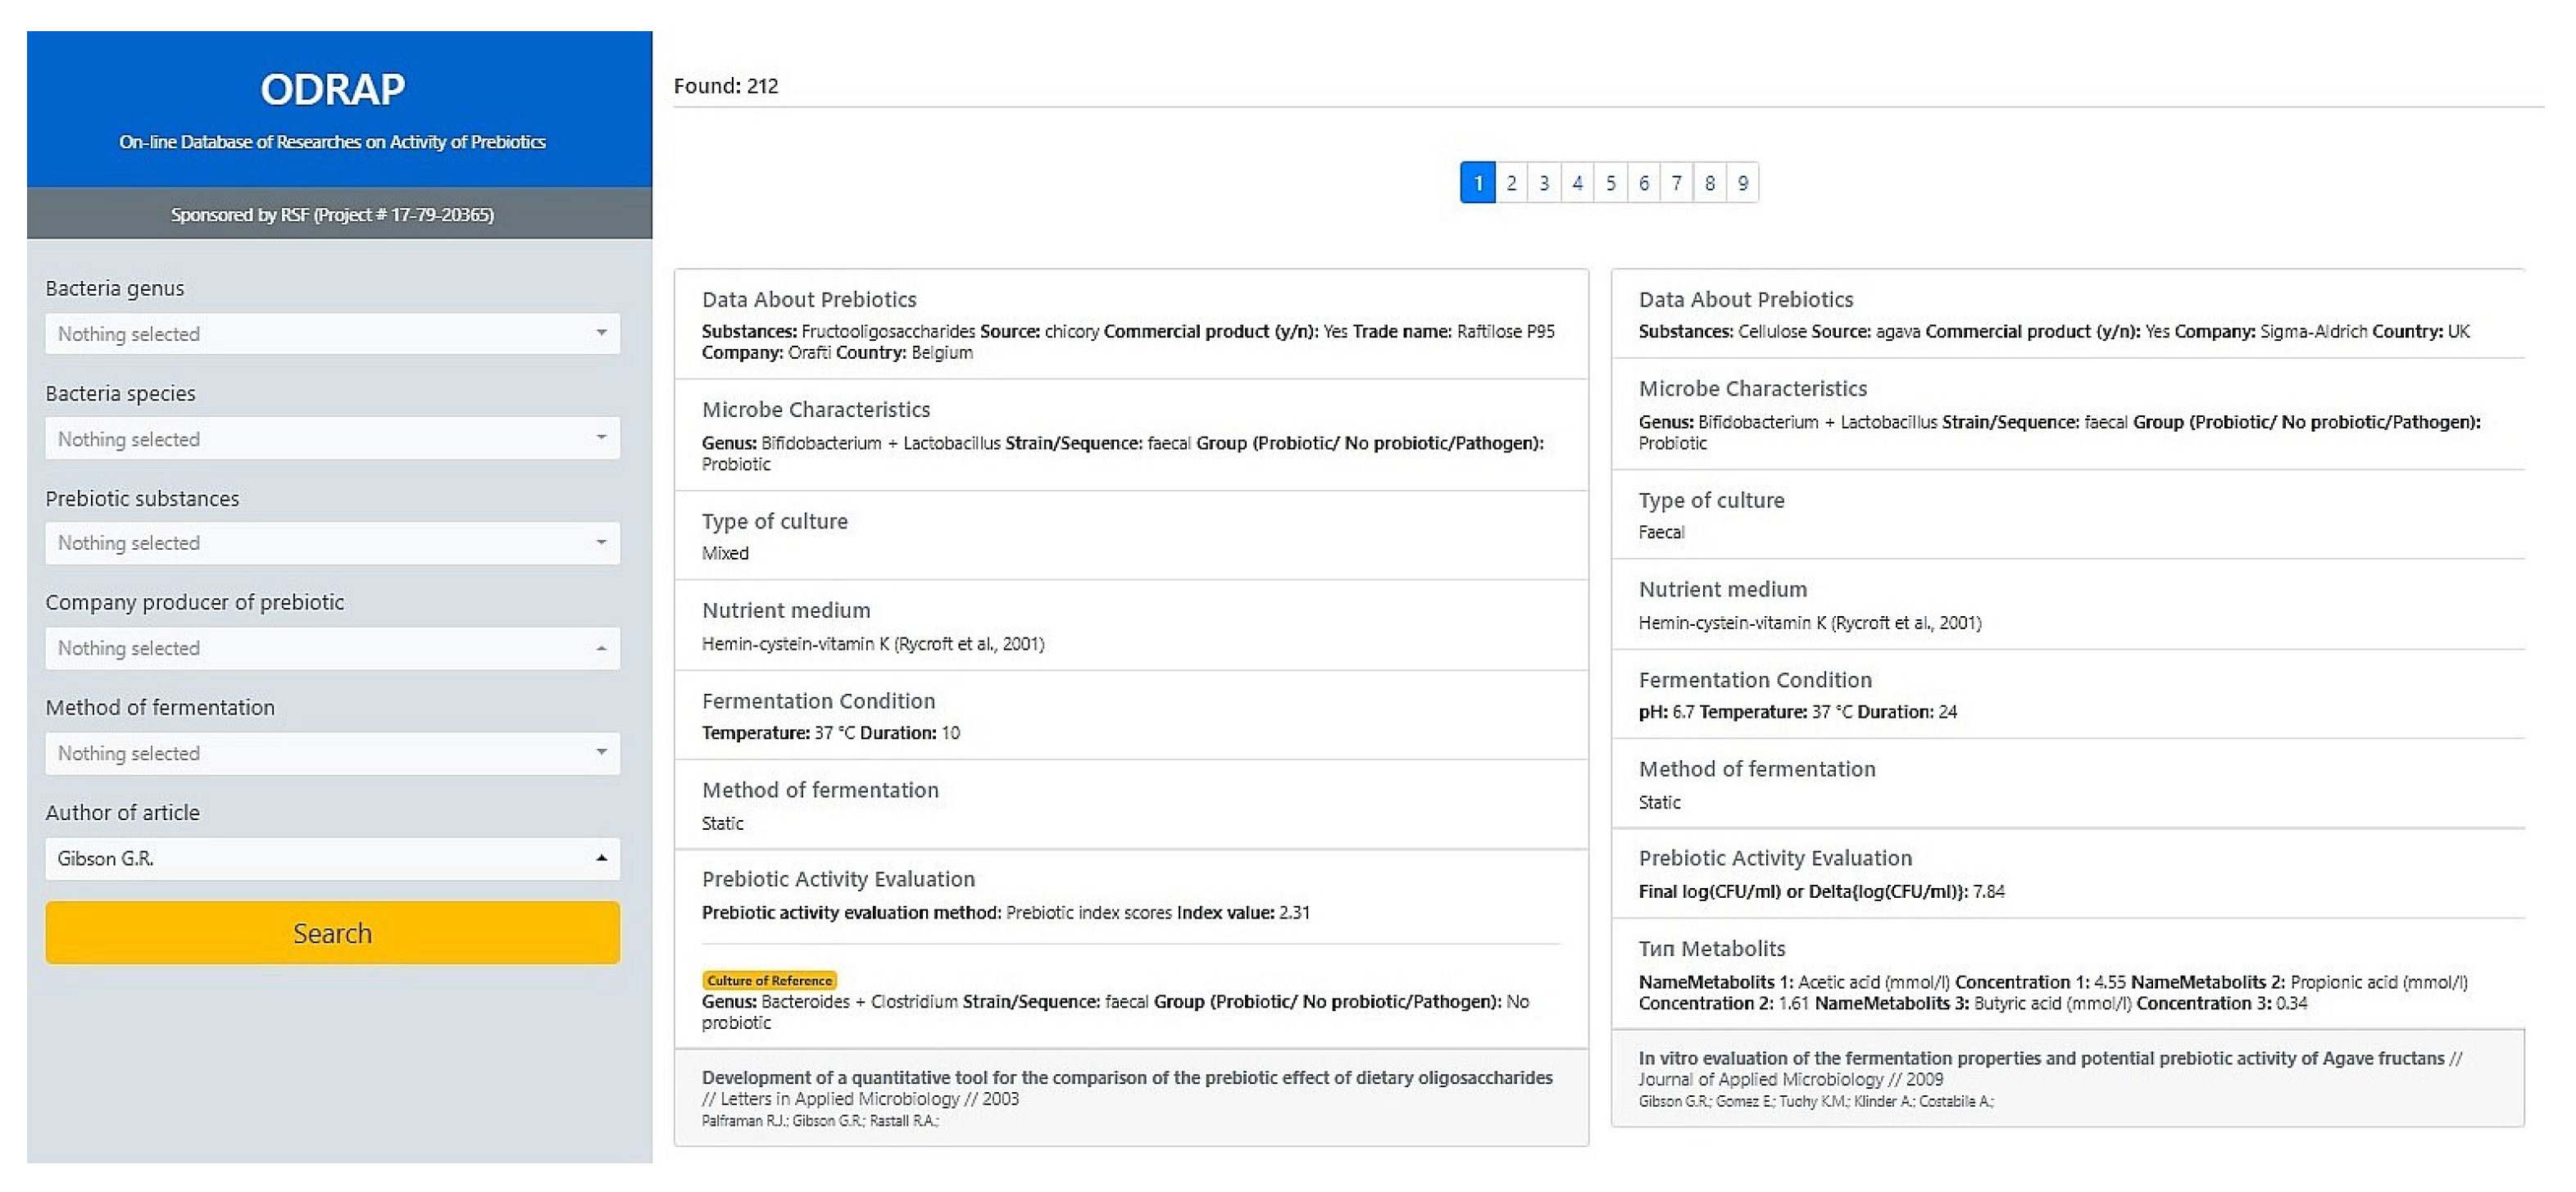Expand the Prebiotic substances selector
The height and width of the screenshot is (1192, 2576).
point(332,542)
